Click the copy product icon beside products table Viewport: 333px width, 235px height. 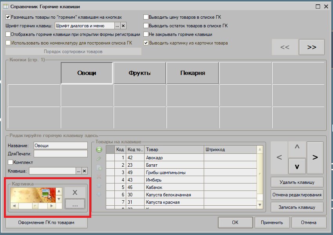pos(99,168)
